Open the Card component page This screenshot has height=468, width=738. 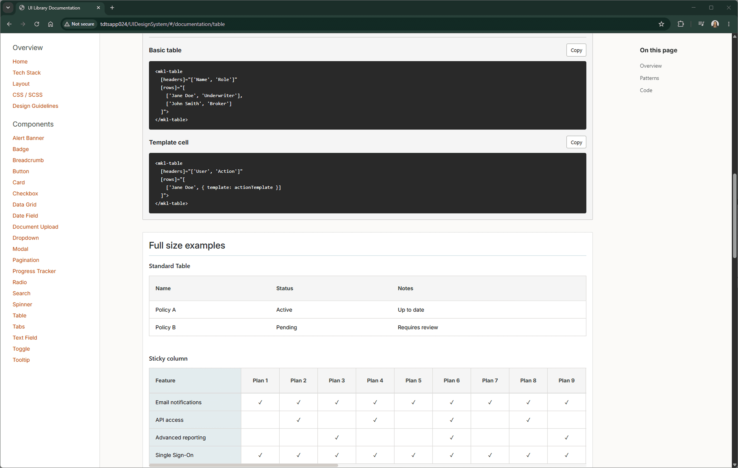[19, 182]
